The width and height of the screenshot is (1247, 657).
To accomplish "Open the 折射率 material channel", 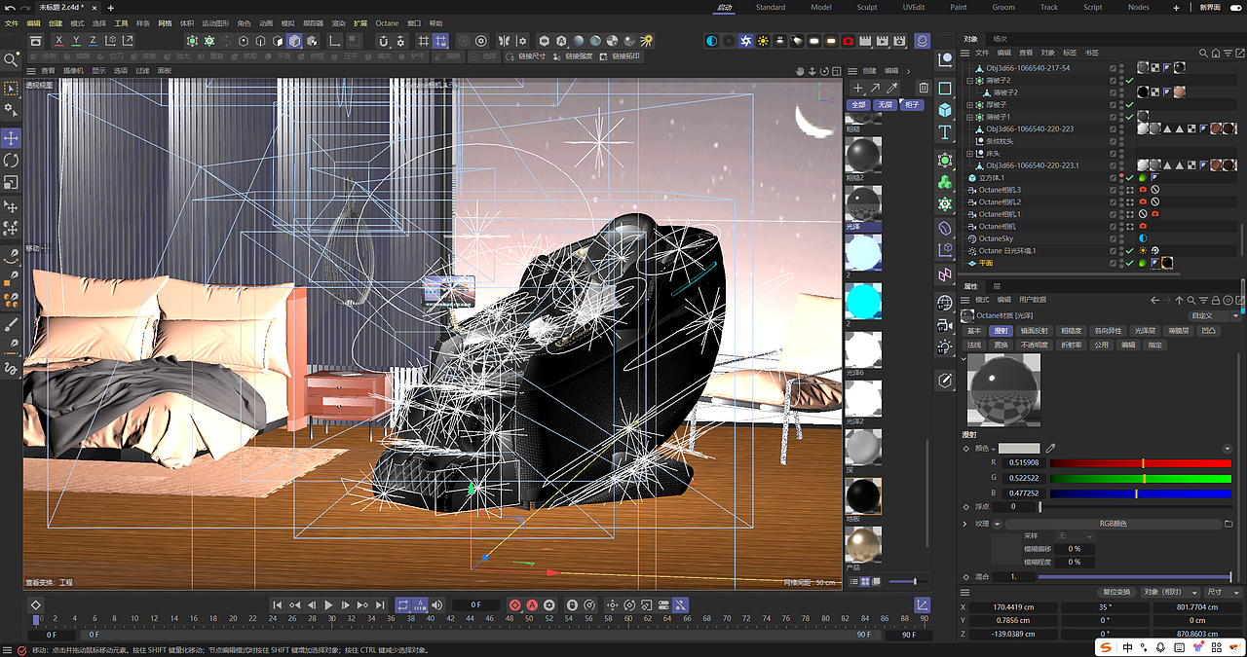I will click(1071, 345).
